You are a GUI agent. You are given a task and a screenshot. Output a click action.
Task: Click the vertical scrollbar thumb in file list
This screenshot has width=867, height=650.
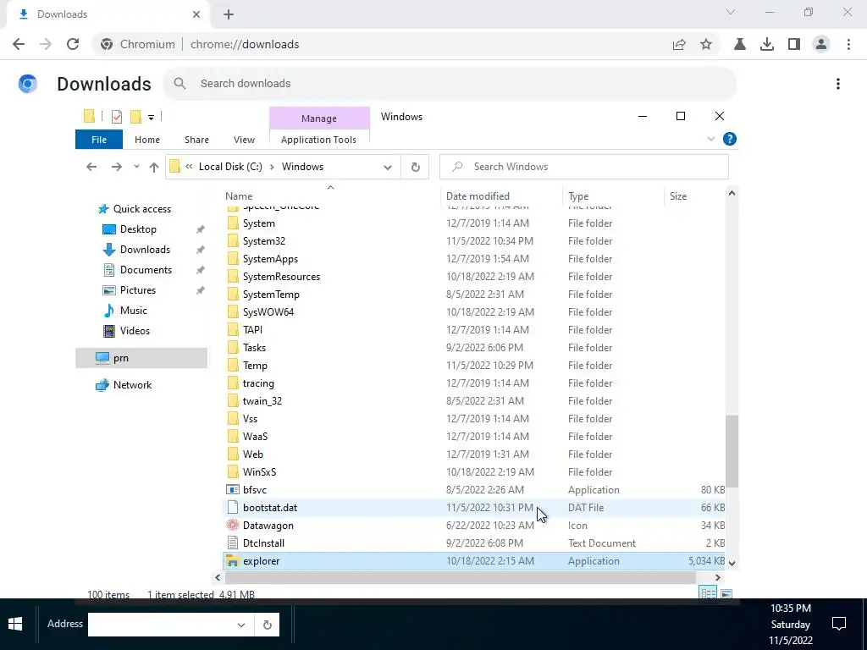click(x=732, y=452)
